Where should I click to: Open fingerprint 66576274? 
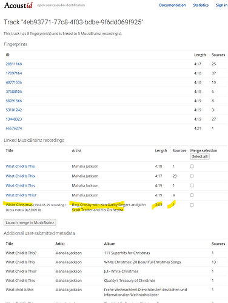click(x=14, y=128)
